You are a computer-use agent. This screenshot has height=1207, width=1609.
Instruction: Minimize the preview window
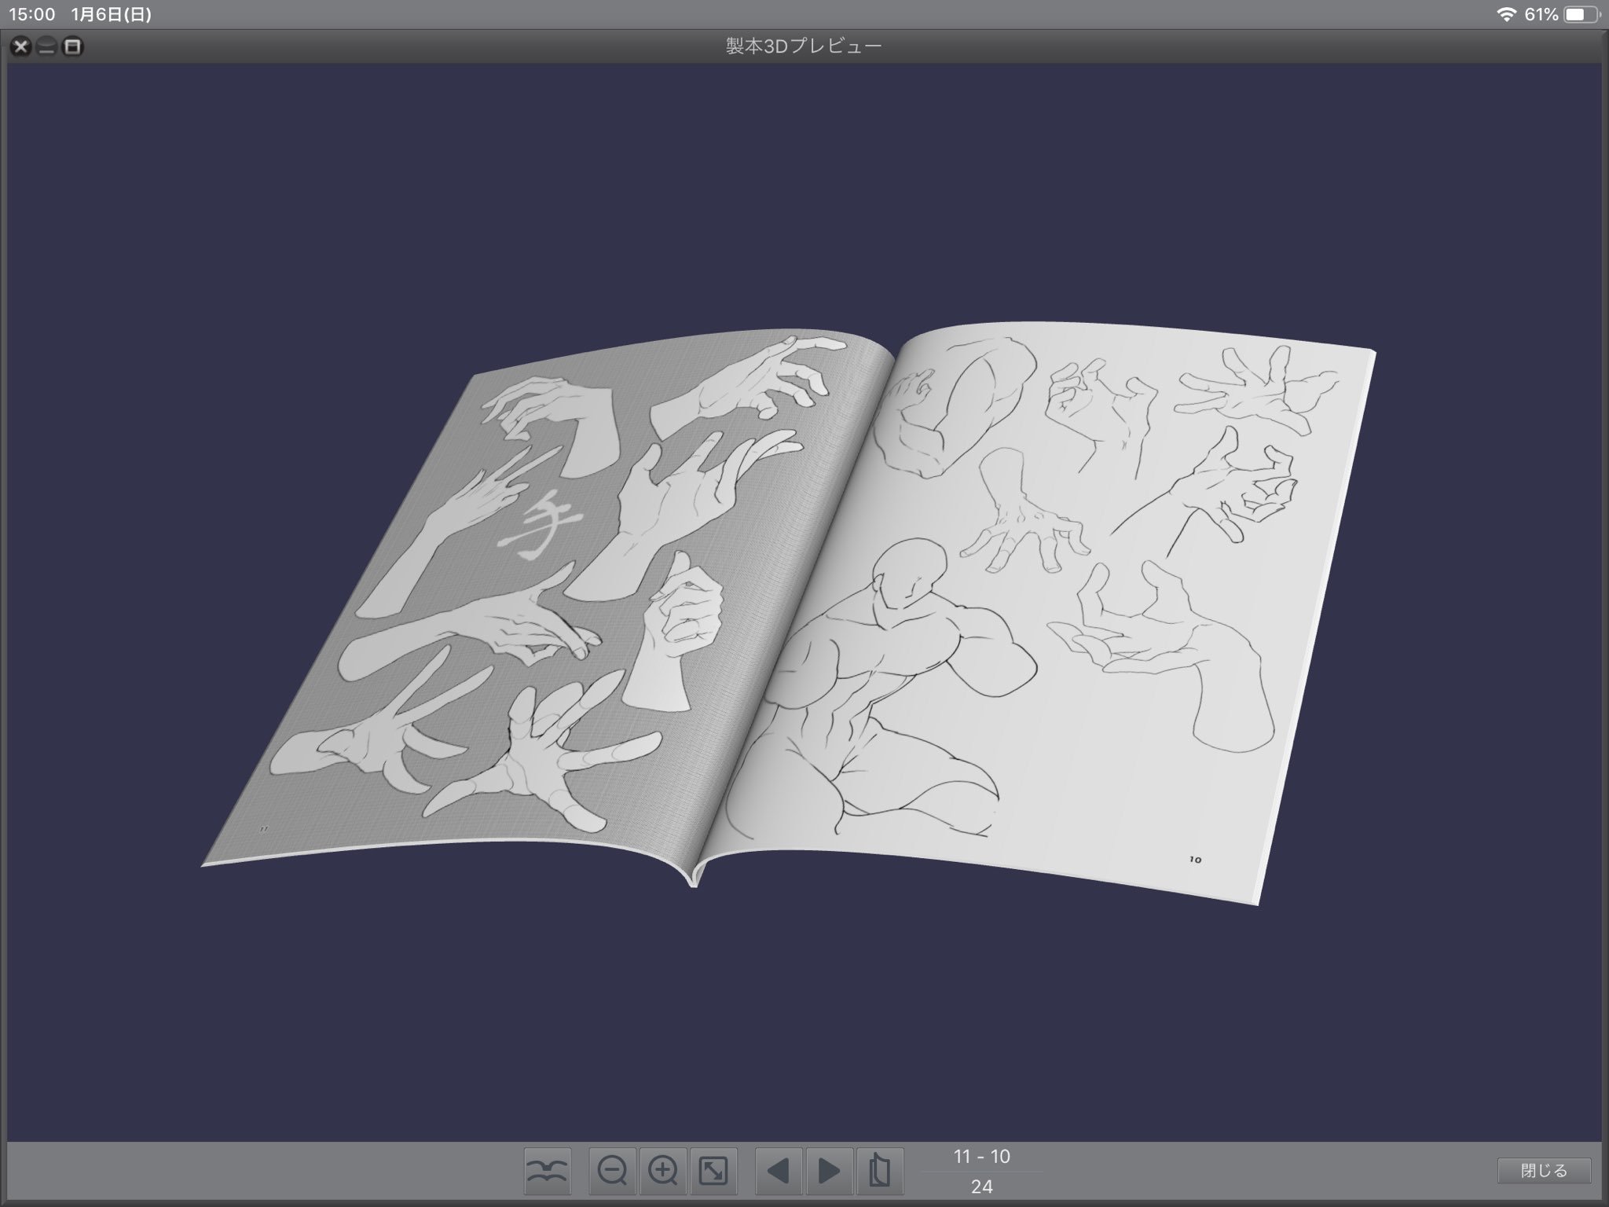(x=46, y=46)
